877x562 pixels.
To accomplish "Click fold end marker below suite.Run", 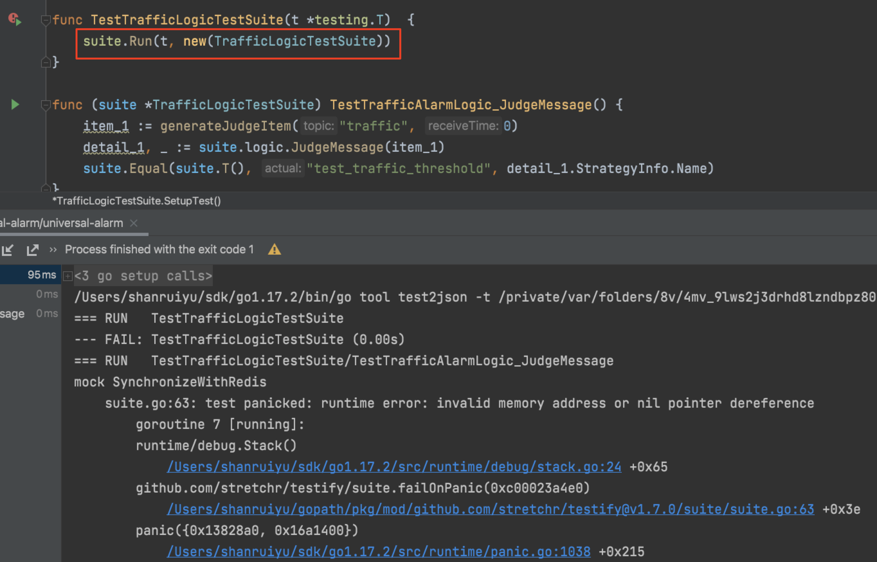I will click(x=46, y=62).
